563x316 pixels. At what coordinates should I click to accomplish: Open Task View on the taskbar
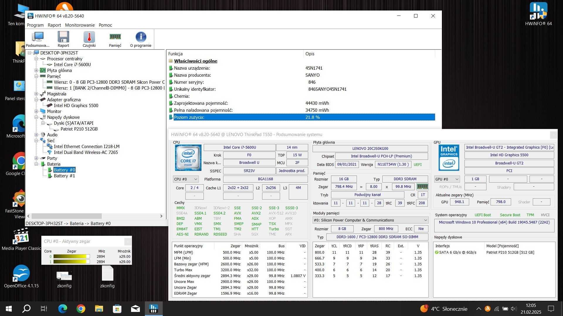tap(44, 309)
